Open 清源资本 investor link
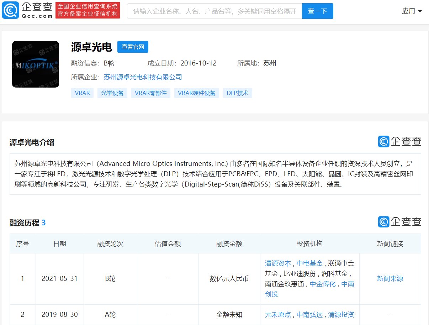The height and width of the screenshot is (325, 429). 278,263
